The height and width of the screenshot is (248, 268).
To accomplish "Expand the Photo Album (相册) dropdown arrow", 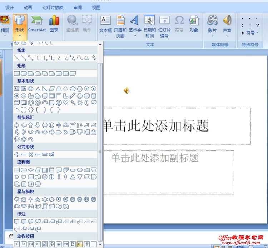I will (5, 36).
